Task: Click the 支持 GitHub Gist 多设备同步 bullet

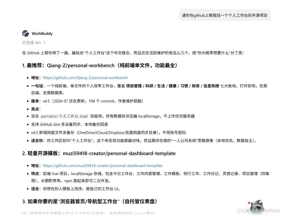Action: pyautogui.click(x=69, y=124)
